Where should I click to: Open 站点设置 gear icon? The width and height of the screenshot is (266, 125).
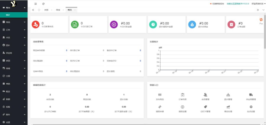[x=251, y=107]
